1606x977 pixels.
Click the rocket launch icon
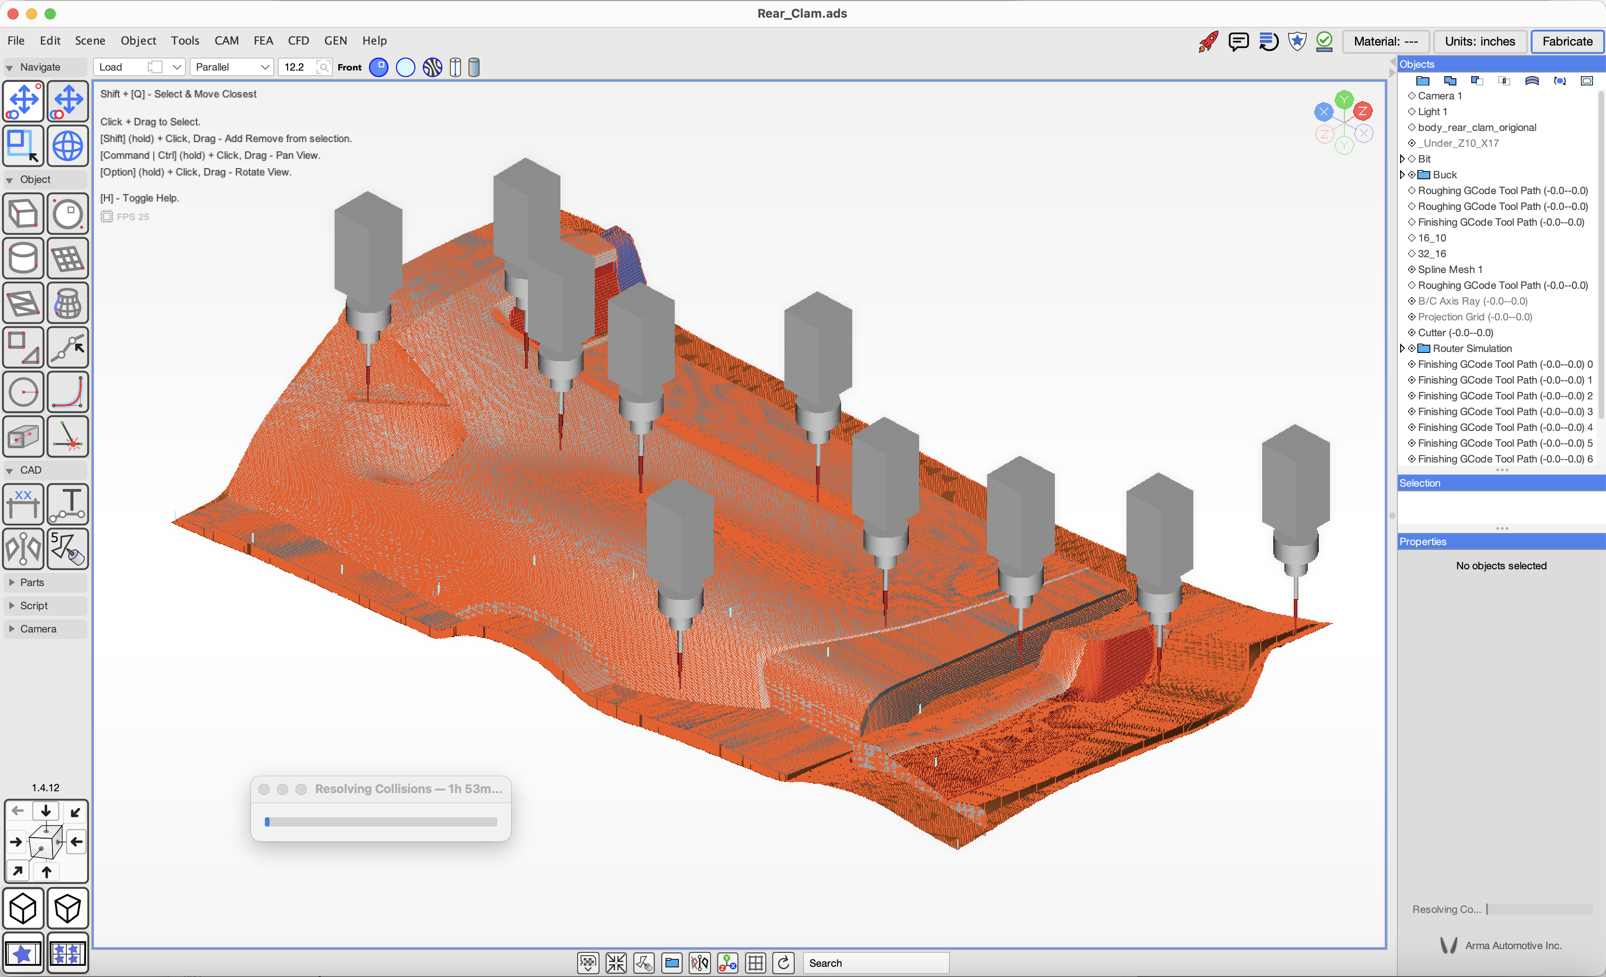coord(1208,41)
